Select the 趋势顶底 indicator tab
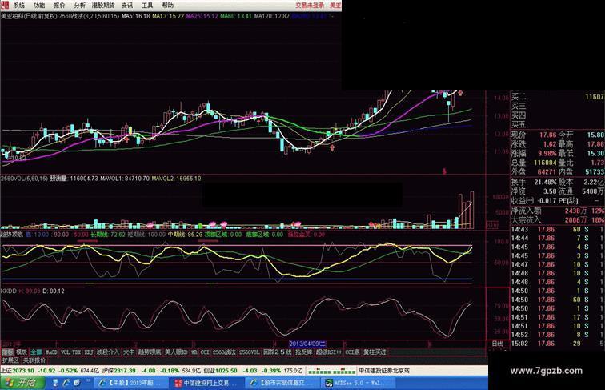This screenshot has width=605, height=390. (x=150, y=352)
